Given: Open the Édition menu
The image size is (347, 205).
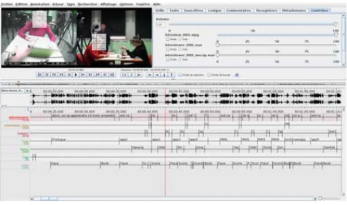Looking at the screenshot, I should 21,4.
